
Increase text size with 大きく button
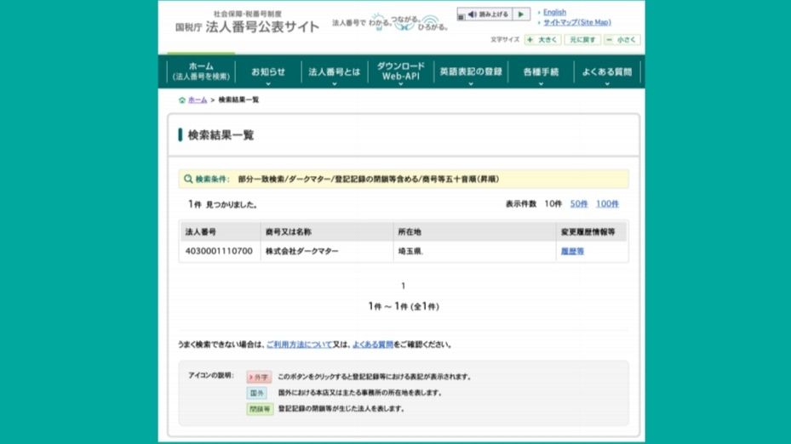542,40
